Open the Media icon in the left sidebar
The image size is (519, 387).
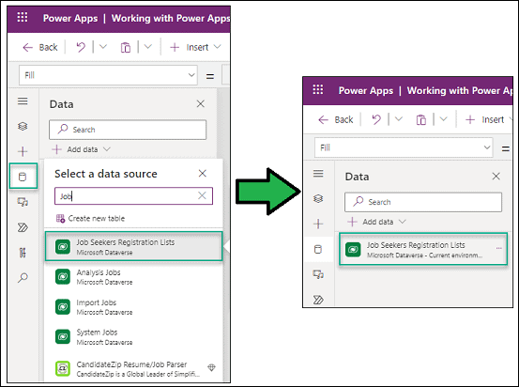tap(23, 202)
